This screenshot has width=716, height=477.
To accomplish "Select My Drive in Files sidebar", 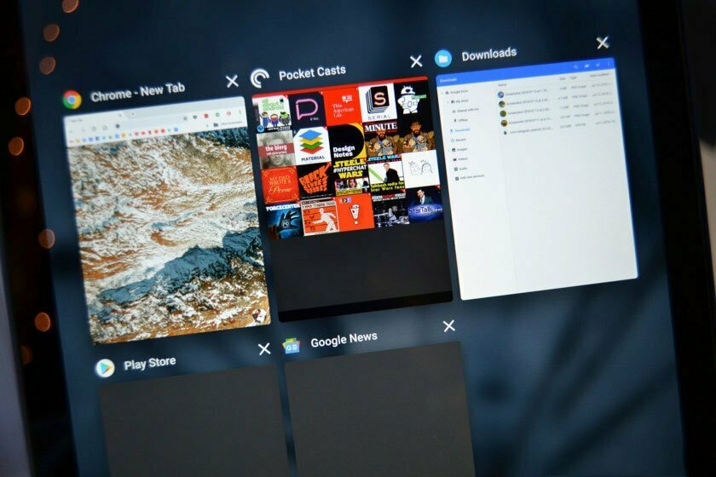I will coord(459,101).
